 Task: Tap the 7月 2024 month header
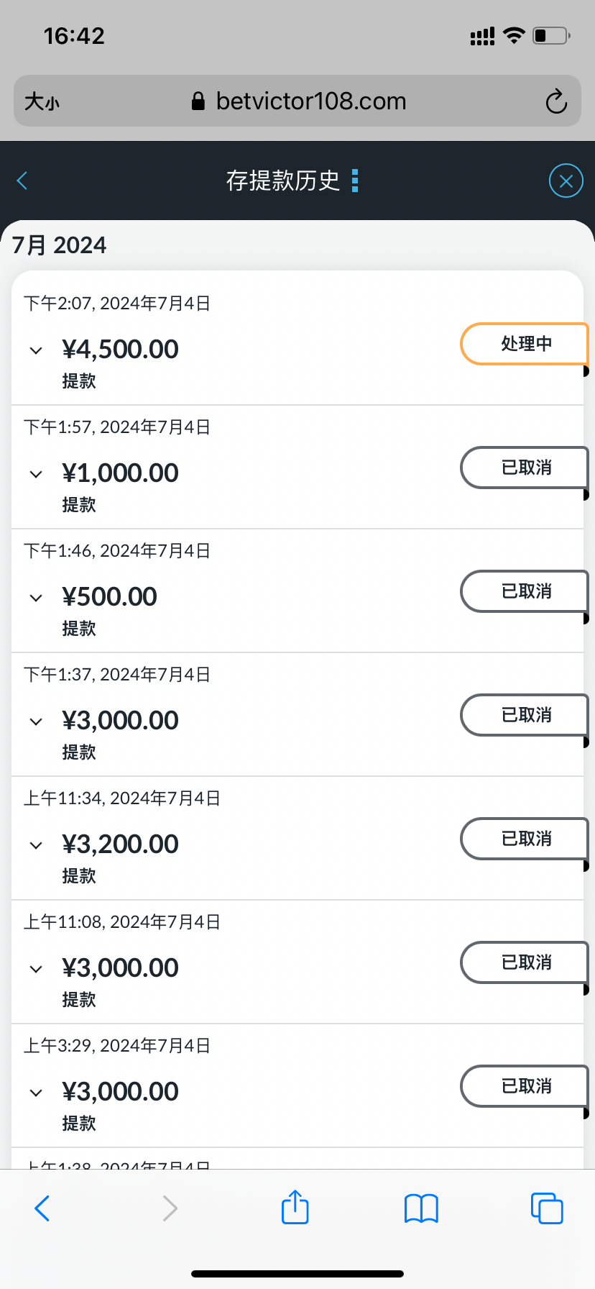(x=60, y=245)
